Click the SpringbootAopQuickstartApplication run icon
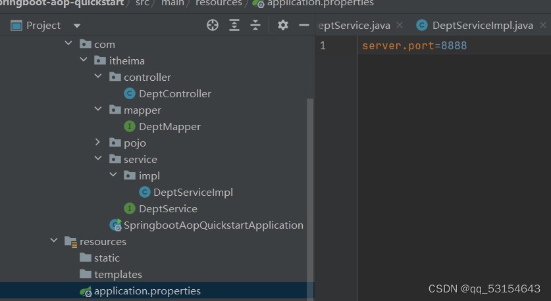The height and width of the screenshot is (301, 551). [115, 225]
